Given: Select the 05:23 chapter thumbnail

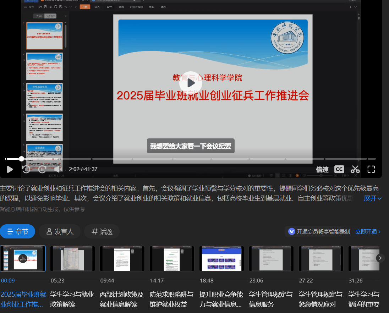Looking at the screenshot, I should coord(72,259).
